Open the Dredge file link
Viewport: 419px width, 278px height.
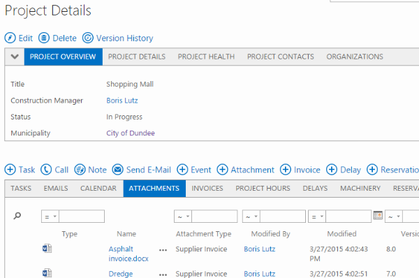pyautogui.click(x=121, y=274)
